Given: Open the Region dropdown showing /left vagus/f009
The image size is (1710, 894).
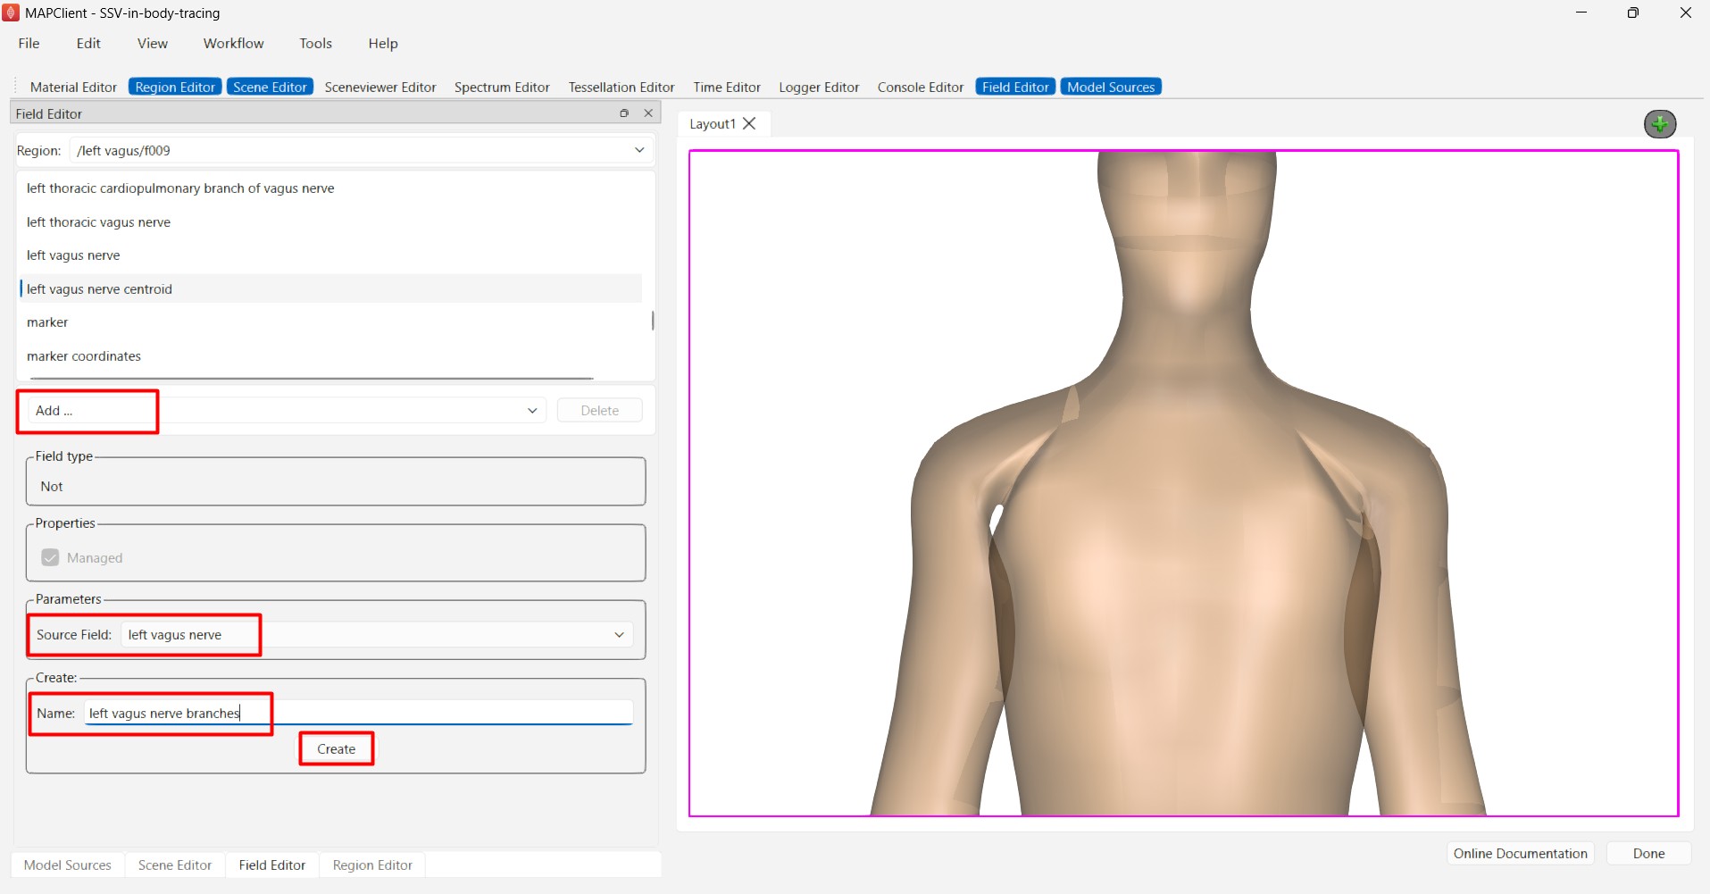Looking at the screenshot, I should pyautogui.click(x=361, y=150).
